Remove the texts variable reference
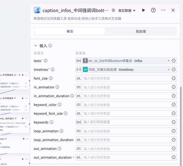The image size is (183, 166). (x=169, y=61)
